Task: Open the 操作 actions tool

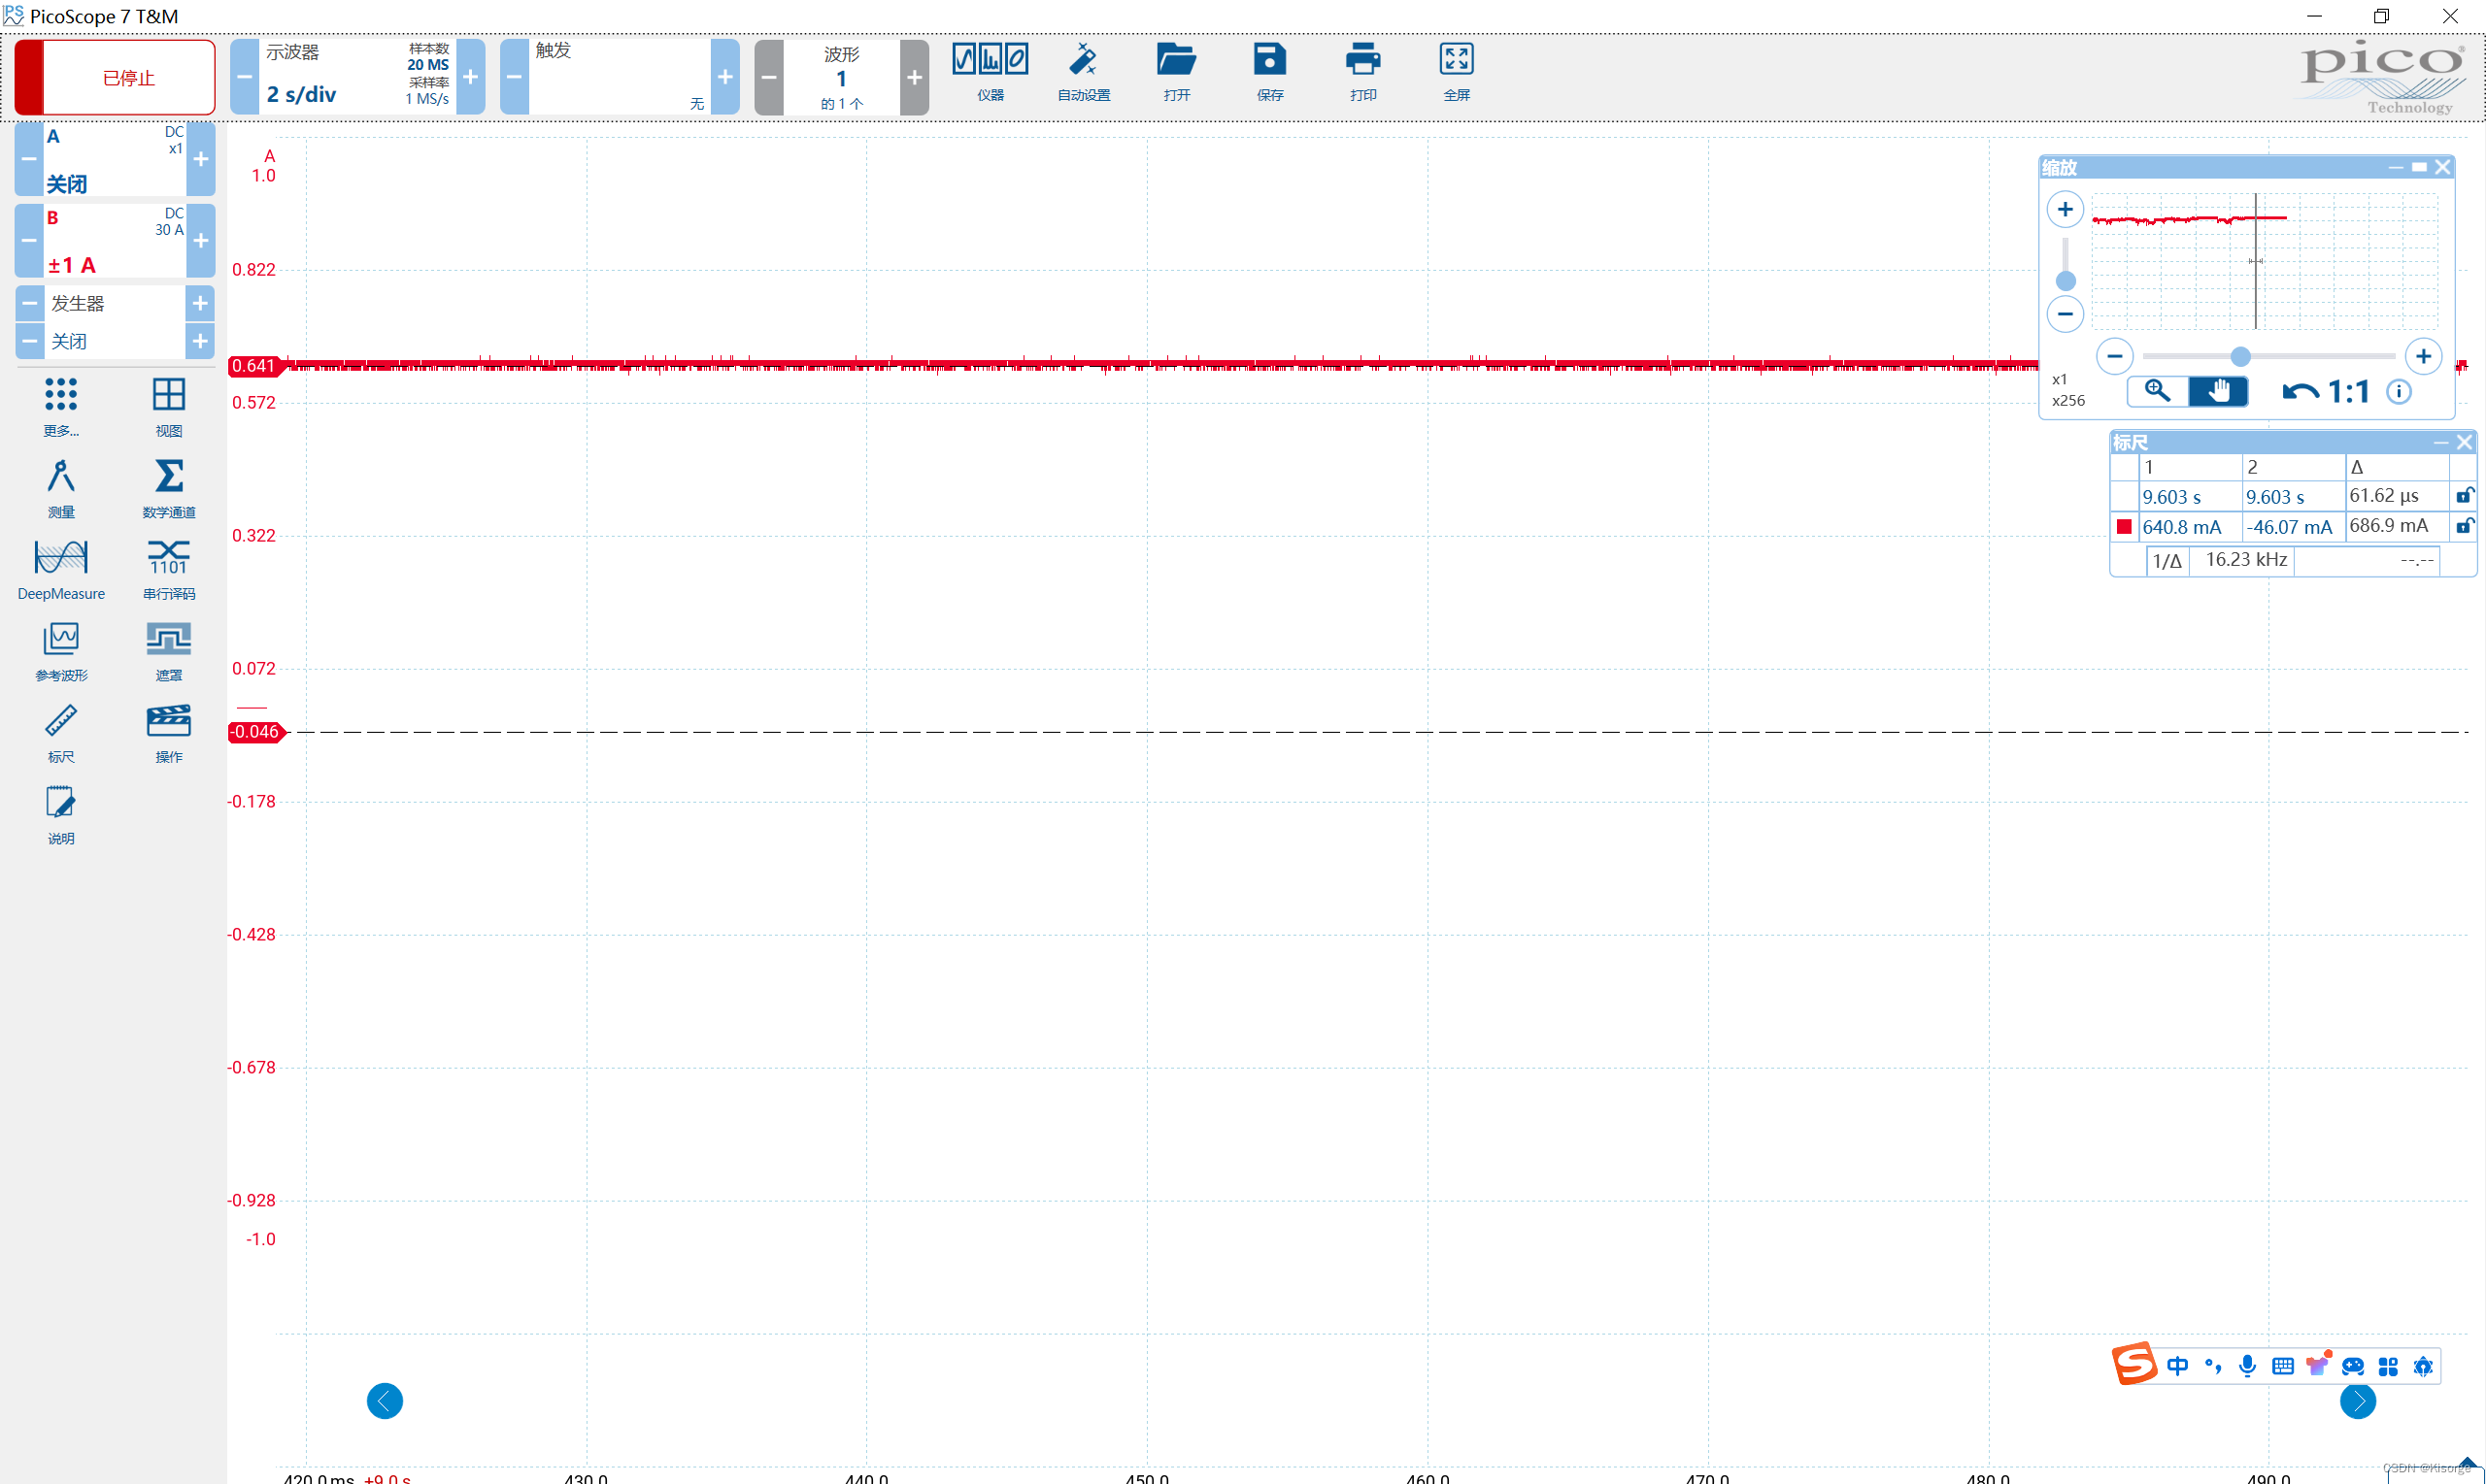Action: coord(169,733)
